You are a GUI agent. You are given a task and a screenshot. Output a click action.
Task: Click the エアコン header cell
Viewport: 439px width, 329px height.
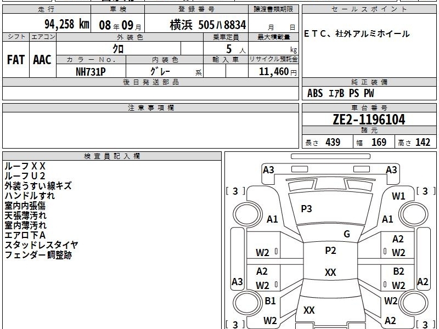43,37
